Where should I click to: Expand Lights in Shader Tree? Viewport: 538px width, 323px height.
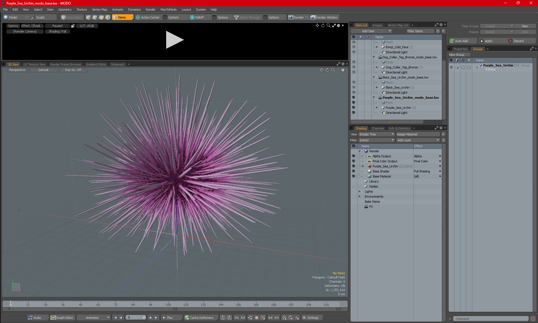(360, 192)
